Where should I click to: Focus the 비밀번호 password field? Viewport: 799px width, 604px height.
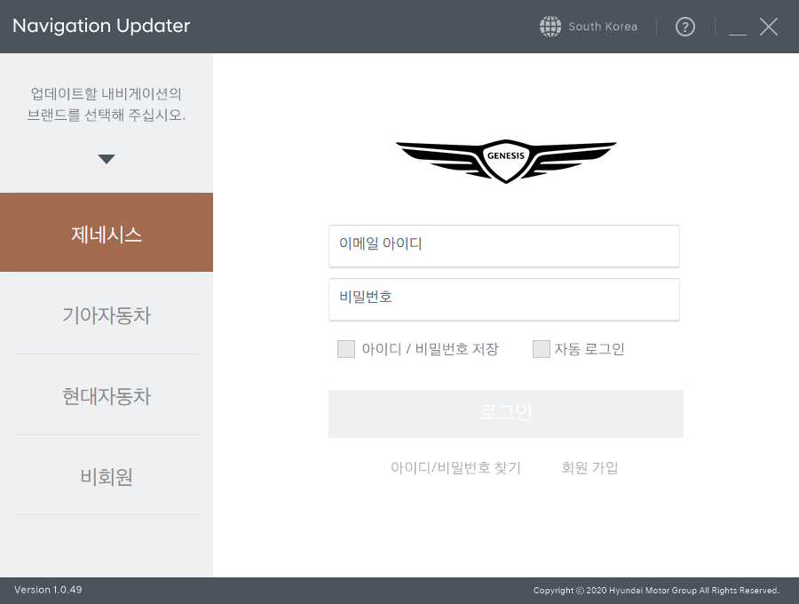pos(504,299)
